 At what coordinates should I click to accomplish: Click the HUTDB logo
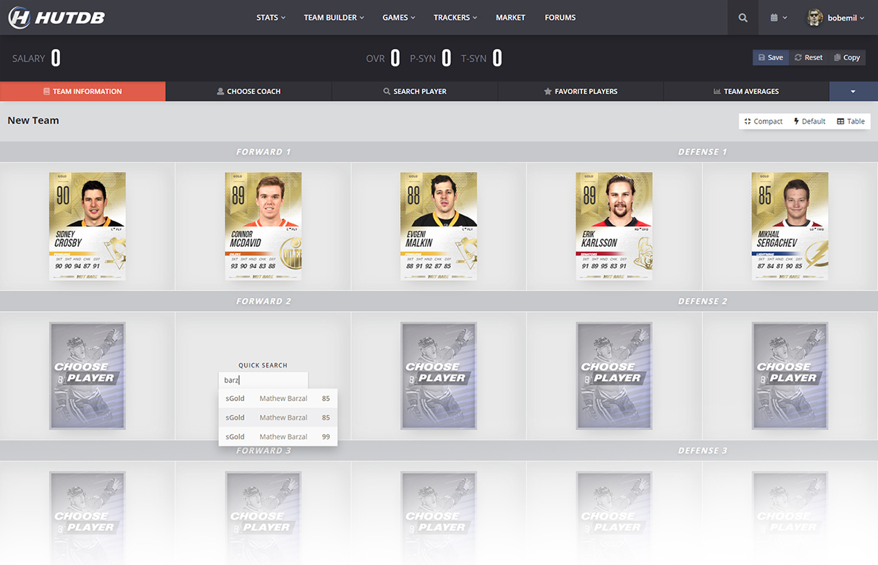tap(56, 18)
